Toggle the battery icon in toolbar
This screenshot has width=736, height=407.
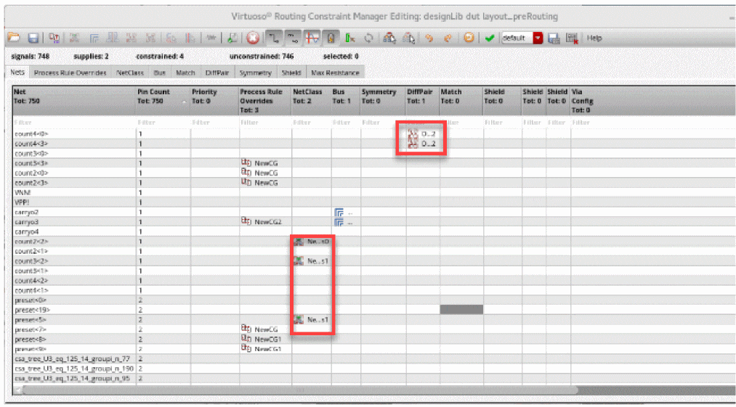(331, 38)
